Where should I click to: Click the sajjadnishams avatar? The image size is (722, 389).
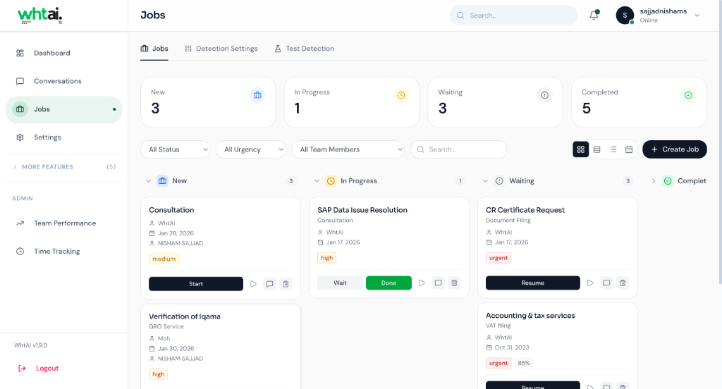click(625, 16)
